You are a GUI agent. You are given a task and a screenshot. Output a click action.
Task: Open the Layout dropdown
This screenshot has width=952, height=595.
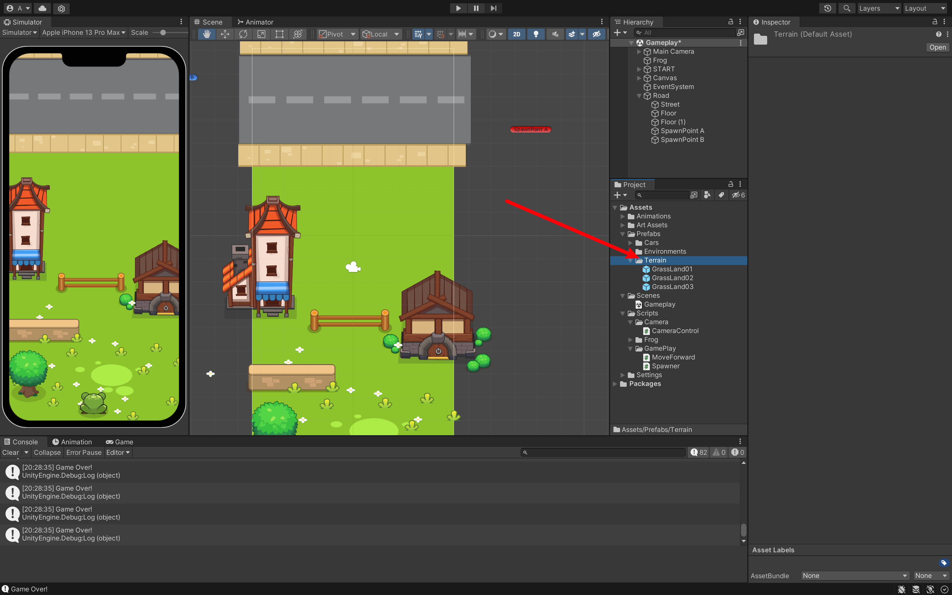pyautogui.click(x=925, y=8)
